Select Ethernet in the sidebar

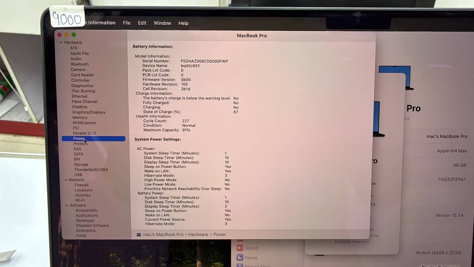(80, 97)
